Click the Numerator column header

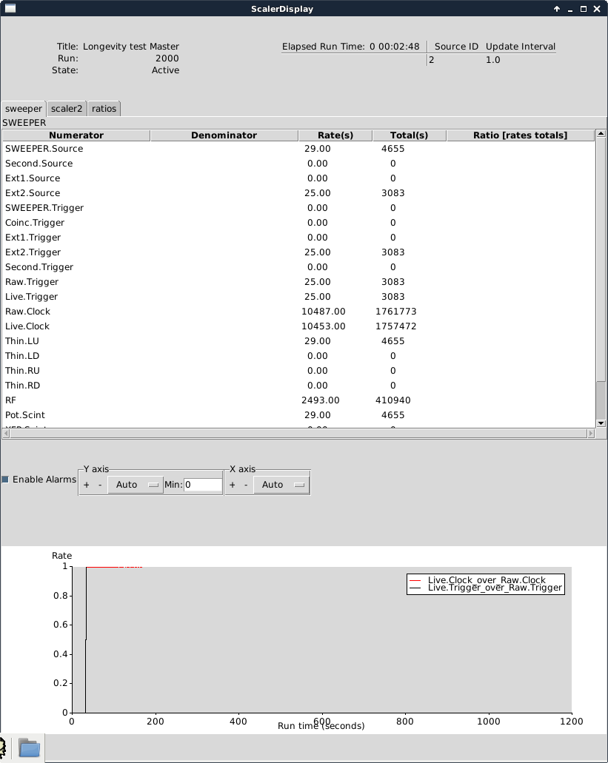pos(76,135)
